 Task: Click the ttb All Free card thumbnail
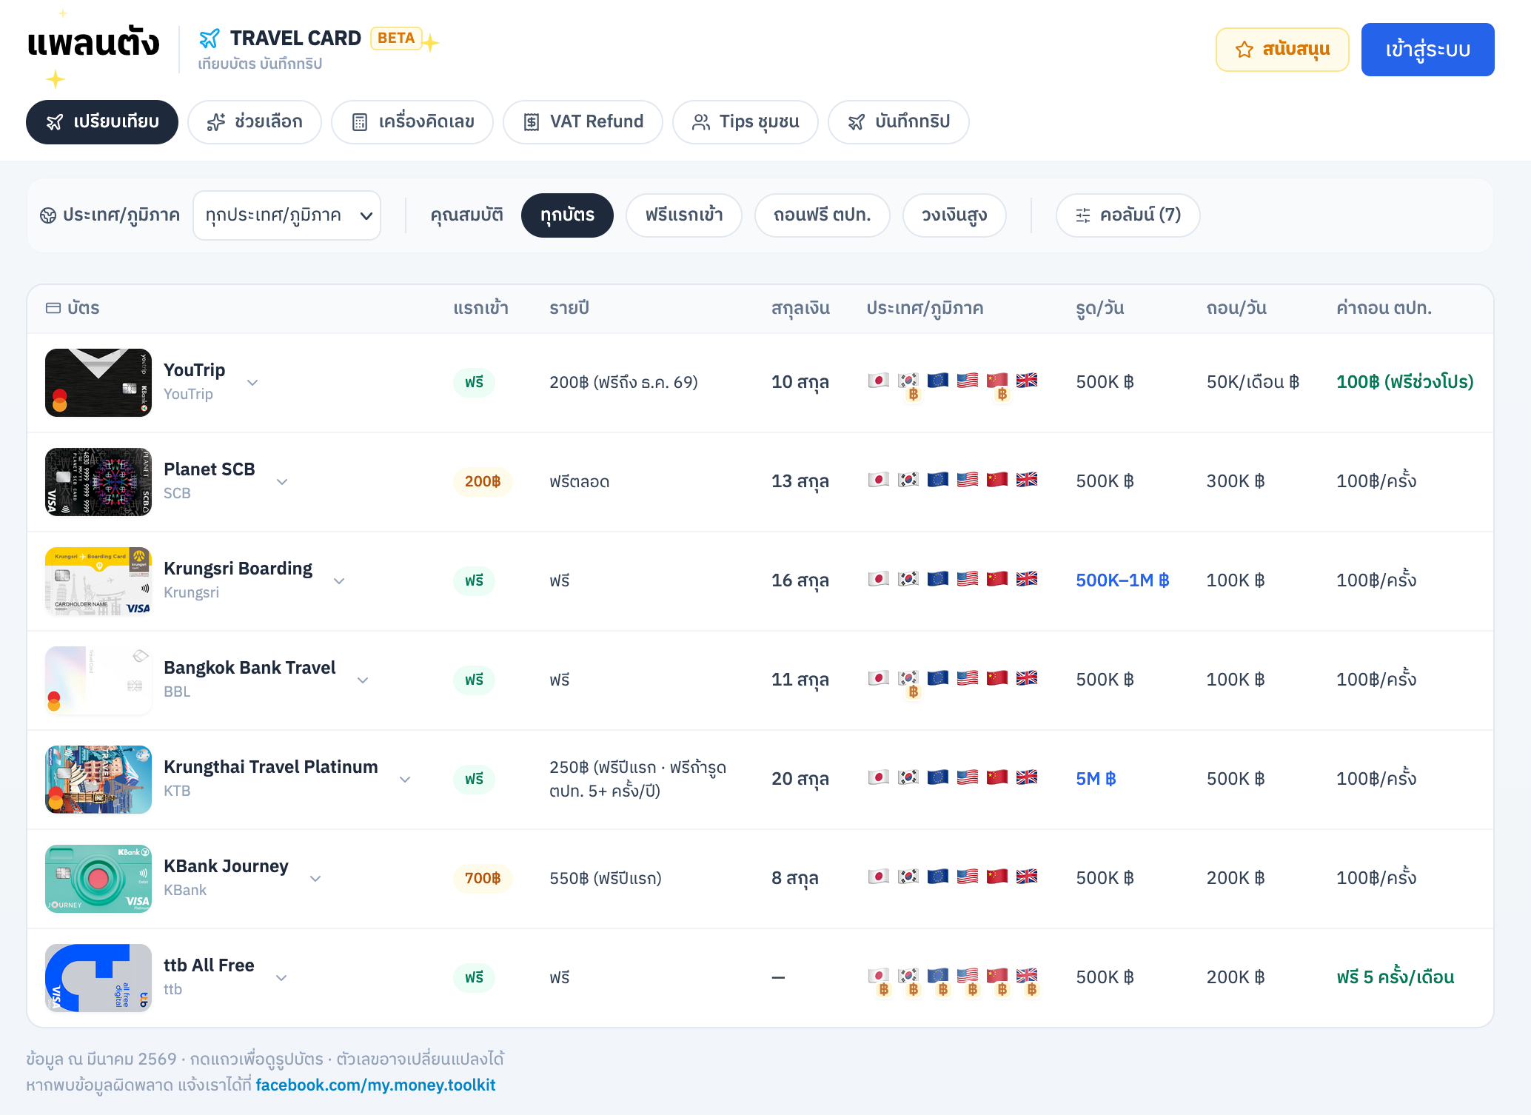coord(98,978)
